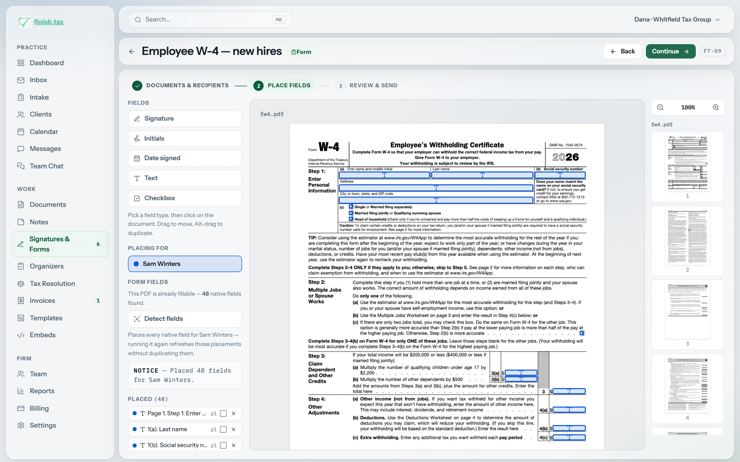Open Signatures & Forms section
Viewport: 740px width, 462px height.
pos(60,244)
